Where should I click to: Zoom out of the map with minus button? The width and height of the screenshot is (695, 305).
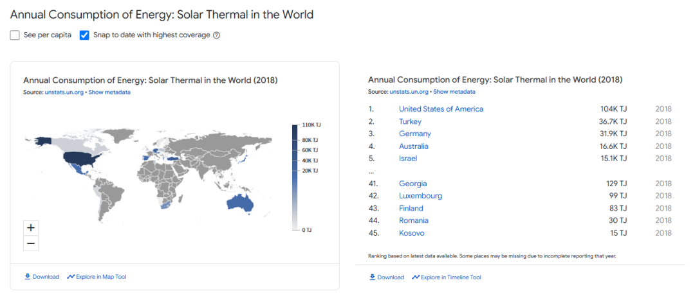point(31,243)
